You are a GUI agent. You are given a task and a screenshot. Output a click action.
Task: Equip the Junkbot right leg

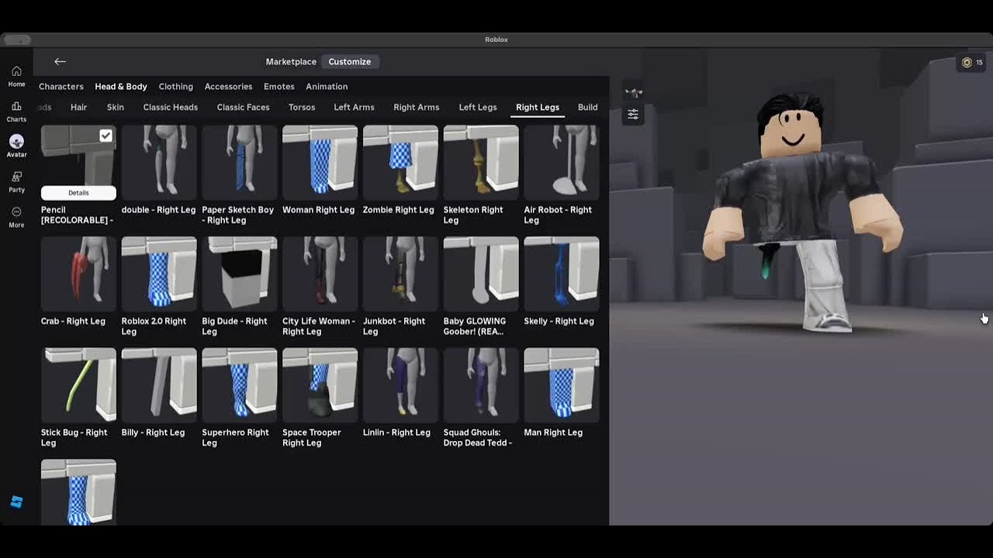point(400,274)
